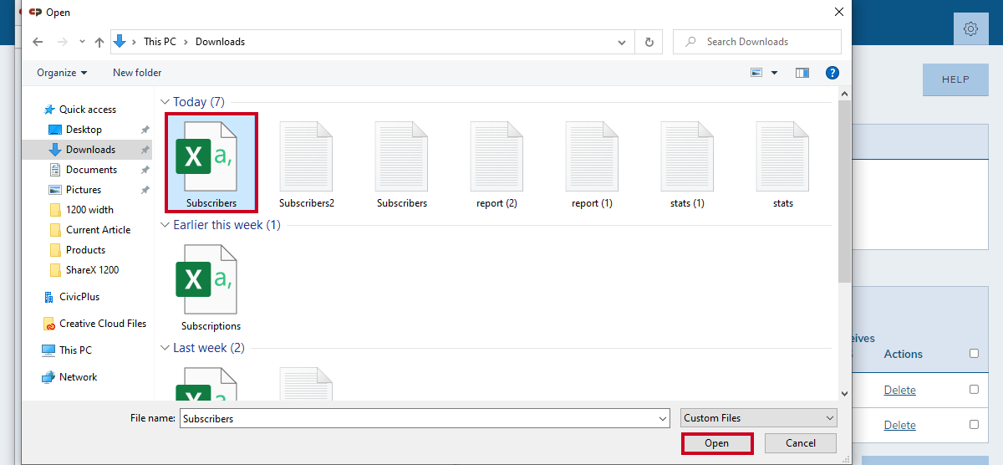This screenshot has width=1003, height=465.
Task: Click HELP button in background page
Action: [955, 79]
